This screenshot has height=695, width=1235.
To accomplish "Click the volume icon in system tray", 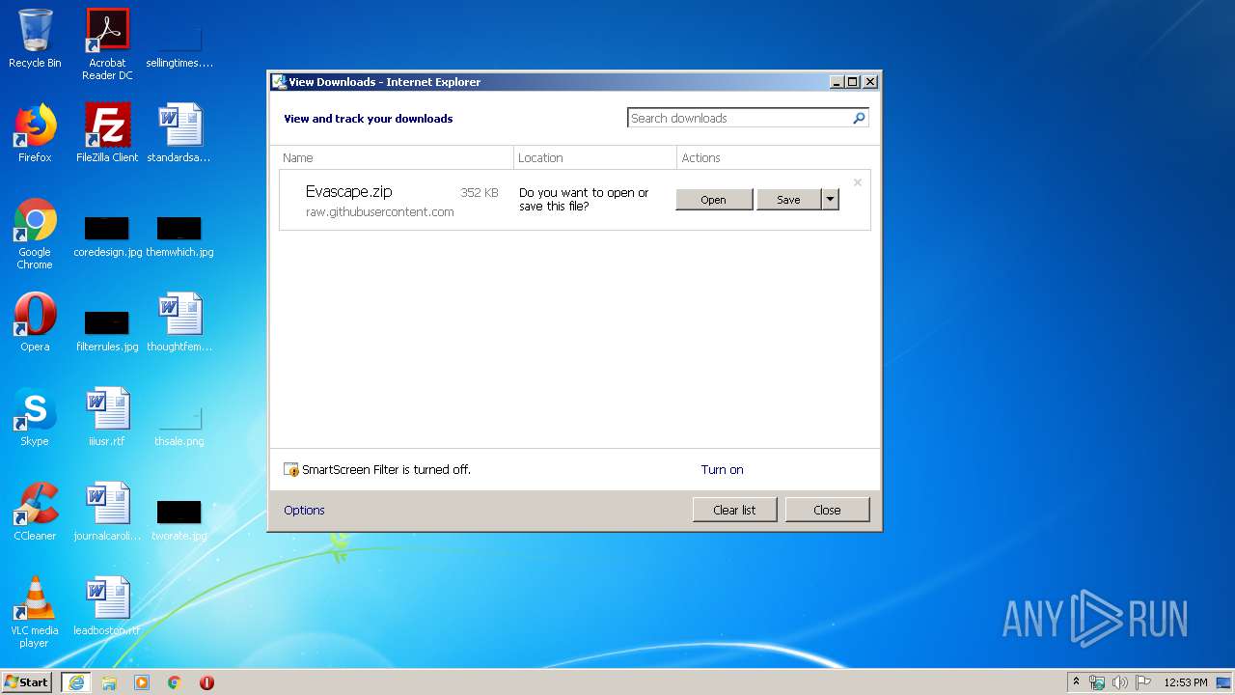I will coord(1120,682).
